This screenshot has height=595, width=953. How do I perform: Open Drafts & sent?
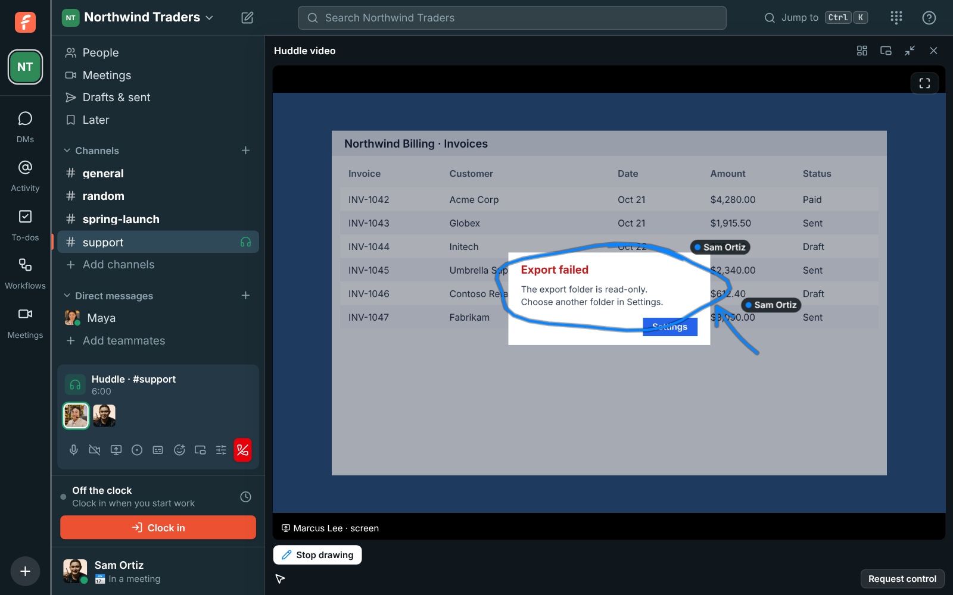[x=158, y=97]
